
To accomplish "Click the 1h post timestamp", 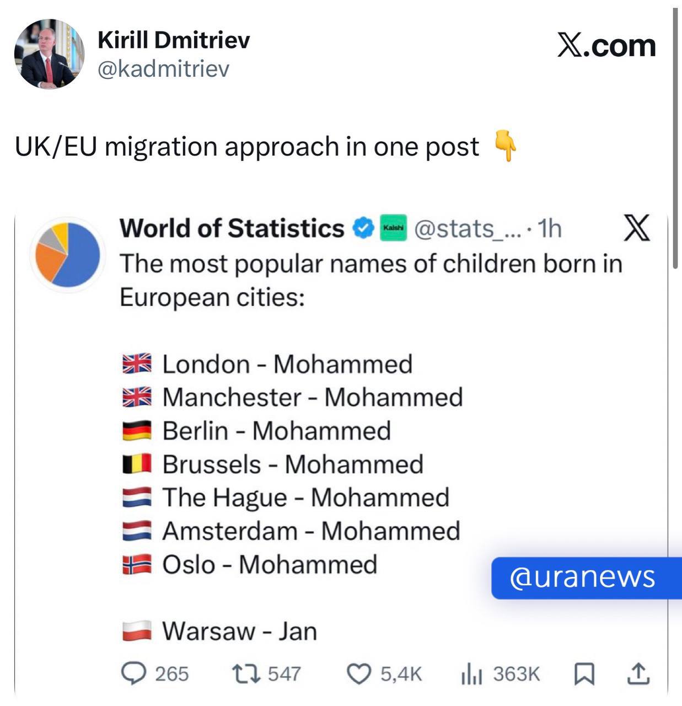I will point(549,228).
